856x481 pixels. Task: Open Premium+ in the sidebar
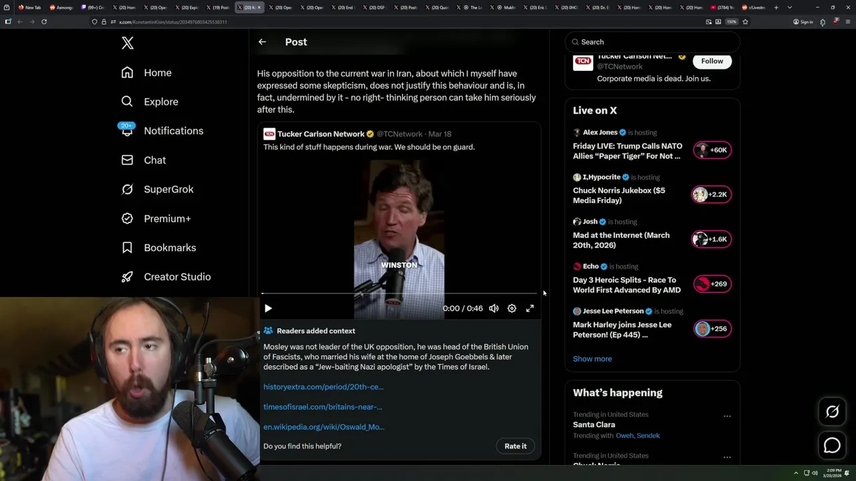tap(156, 218)
